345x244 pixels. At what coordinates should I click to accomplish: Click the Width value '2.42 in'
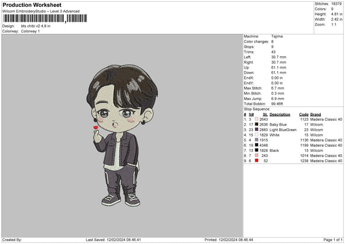tap(336, 20)
